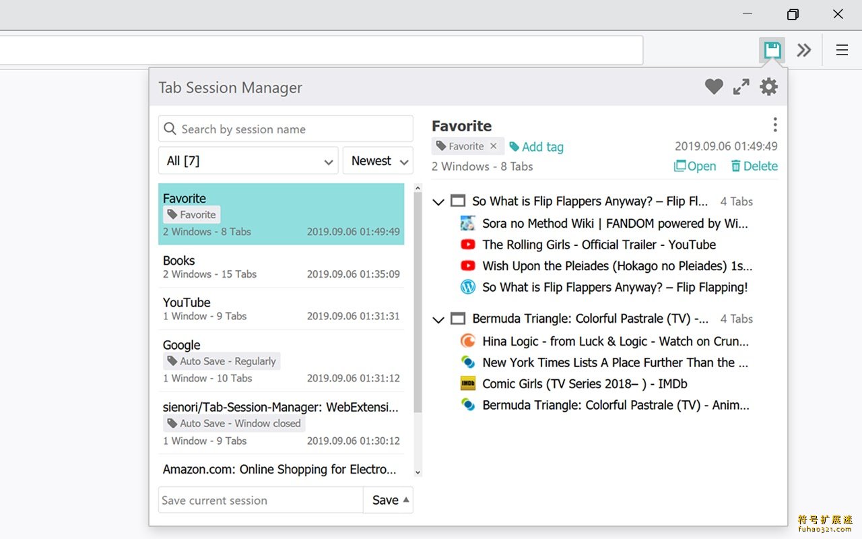Open the three-dot session menu
Viewport: 862px width, 539px height.
[774, 125]
